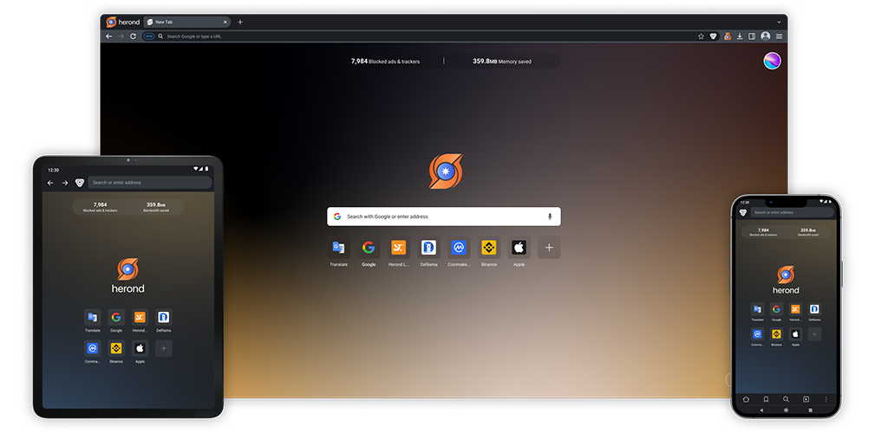The width and height of the screenshot is (888, 433).
Task: Open Apple shortcut on the tablet
Action: (140, 352)
